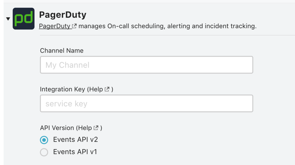This screenshot has width=295, height=165.
Task: Open the underlined PagerDuty website link
Action: pos(55,26)
